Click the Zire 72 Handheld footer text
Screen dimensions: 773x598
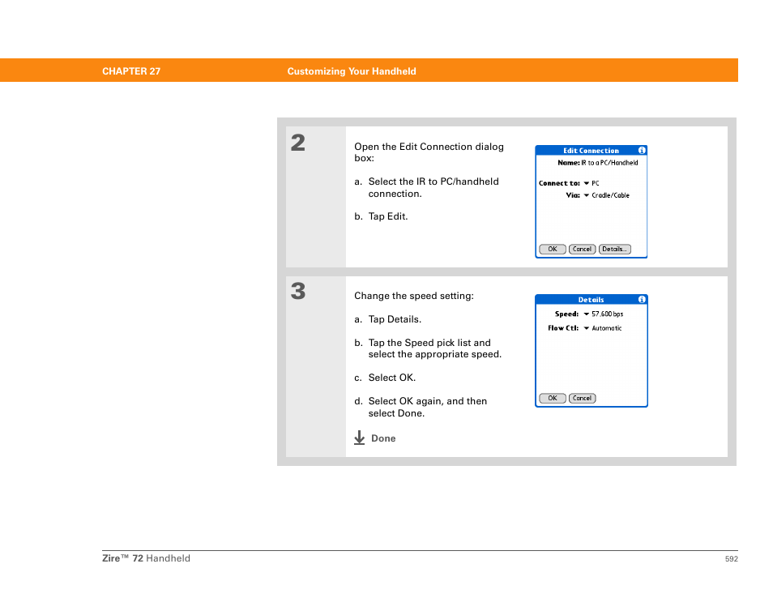(146, 558)
